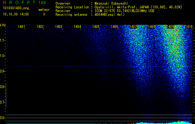
Task: Click time marker 1410
Action: point(189,26)
